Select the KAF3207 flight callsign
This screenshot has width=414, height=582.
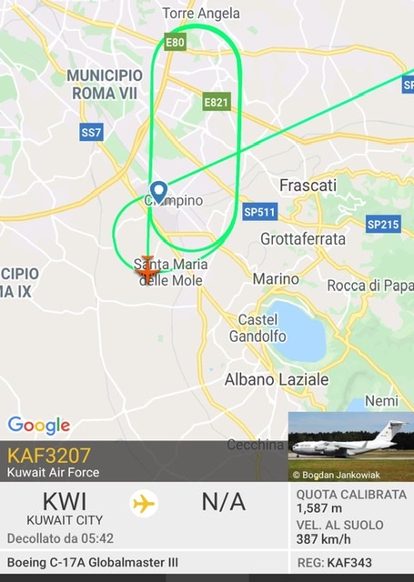tap(49, 456)
